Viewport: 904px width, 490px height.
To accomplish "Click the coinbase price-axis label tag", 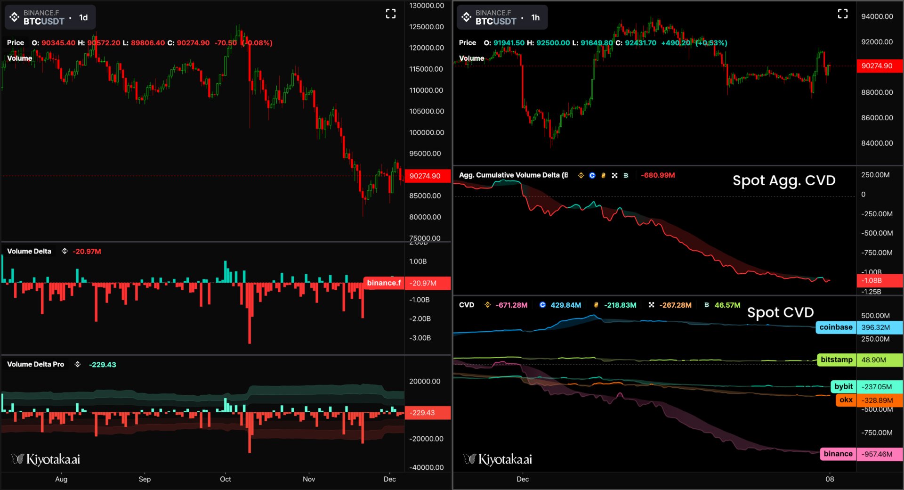I will (836, 327).
